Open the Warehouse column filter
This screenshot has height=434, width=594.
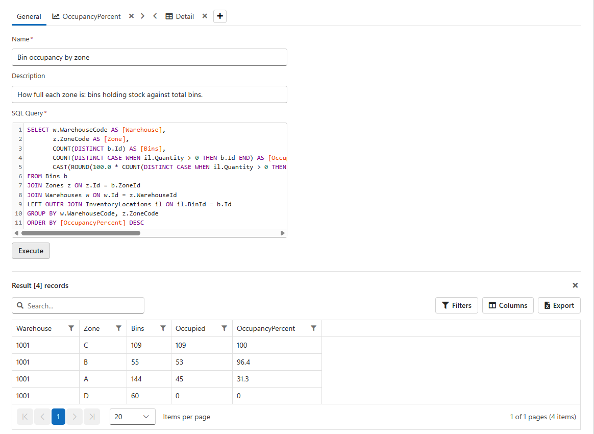pos(71,328)
